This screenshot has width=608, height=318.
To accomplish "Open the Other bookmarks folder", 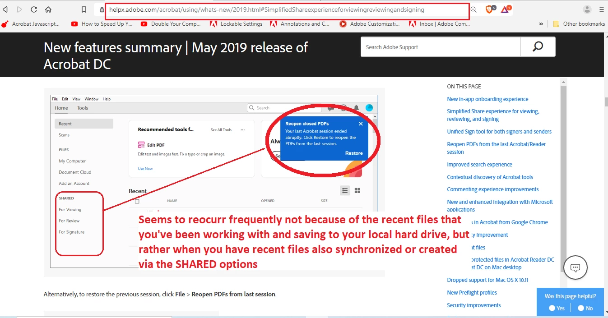I will 579,24.
